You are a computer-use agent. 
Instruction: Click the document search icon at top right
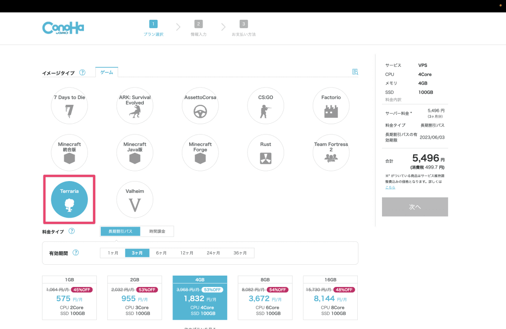tap(355, 72)
